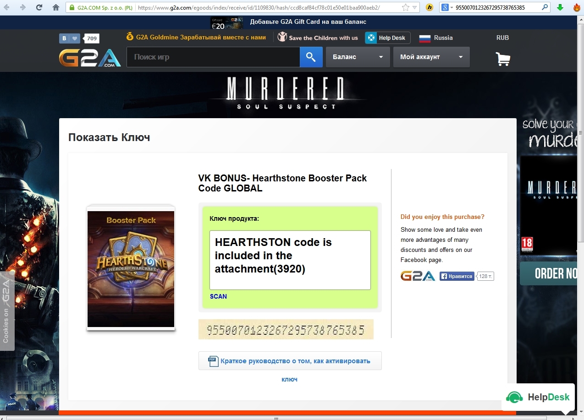The height and width of the screenshot is (420, 584).
Task: Go to G2A.com home via logo
Action: tap(90, 58)
